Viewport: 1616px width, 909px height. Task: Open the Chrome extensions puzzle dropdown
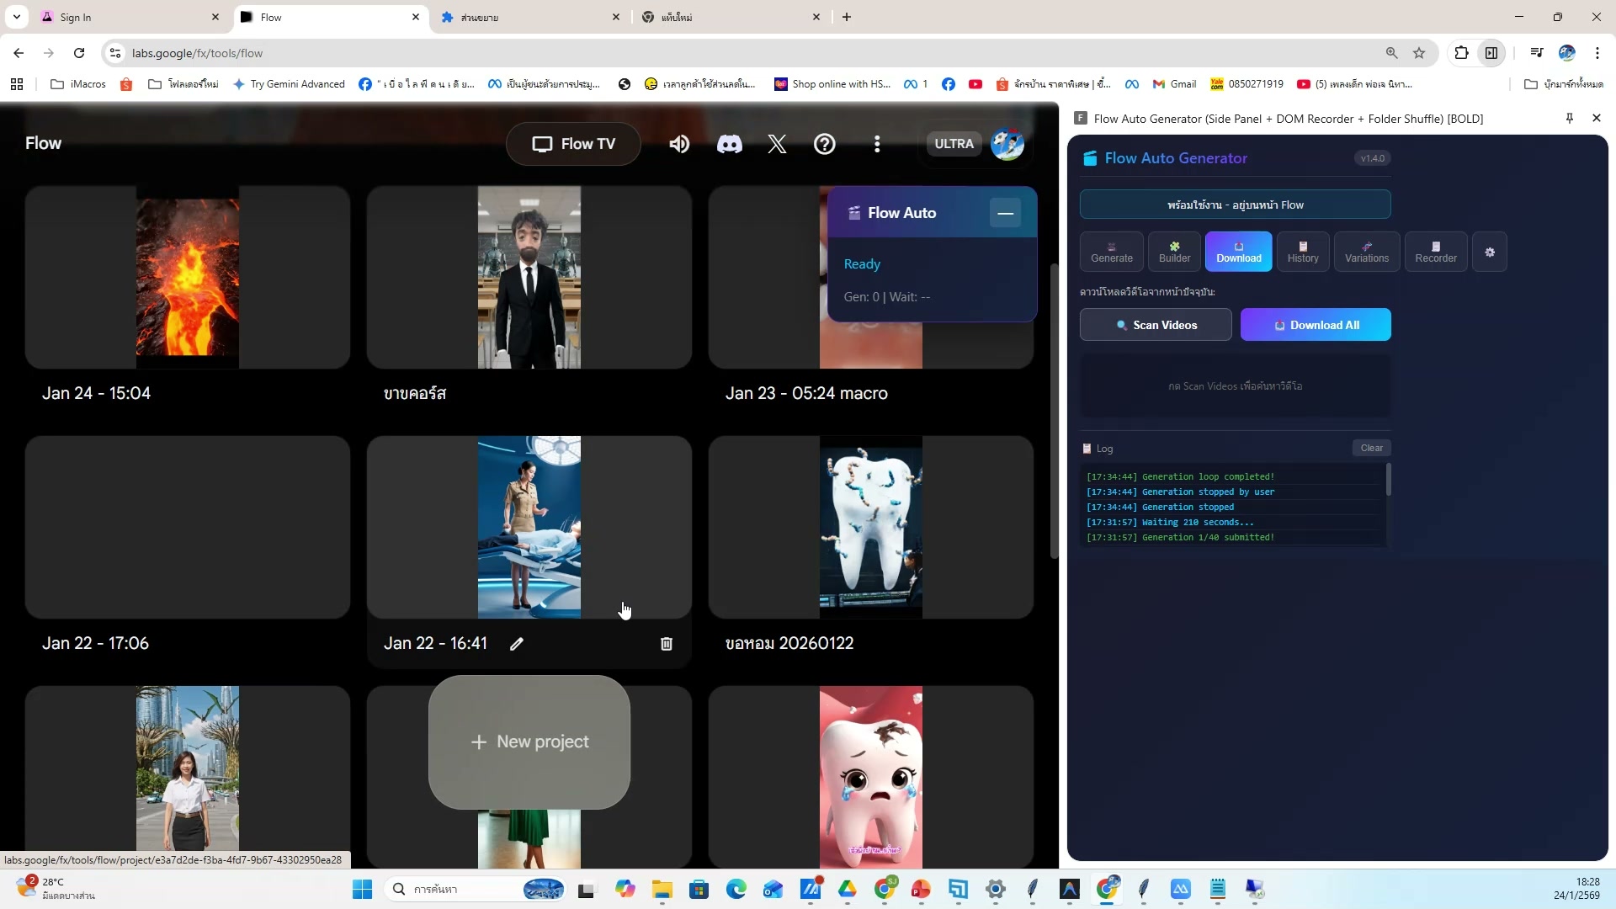(x=1462, y=52)
